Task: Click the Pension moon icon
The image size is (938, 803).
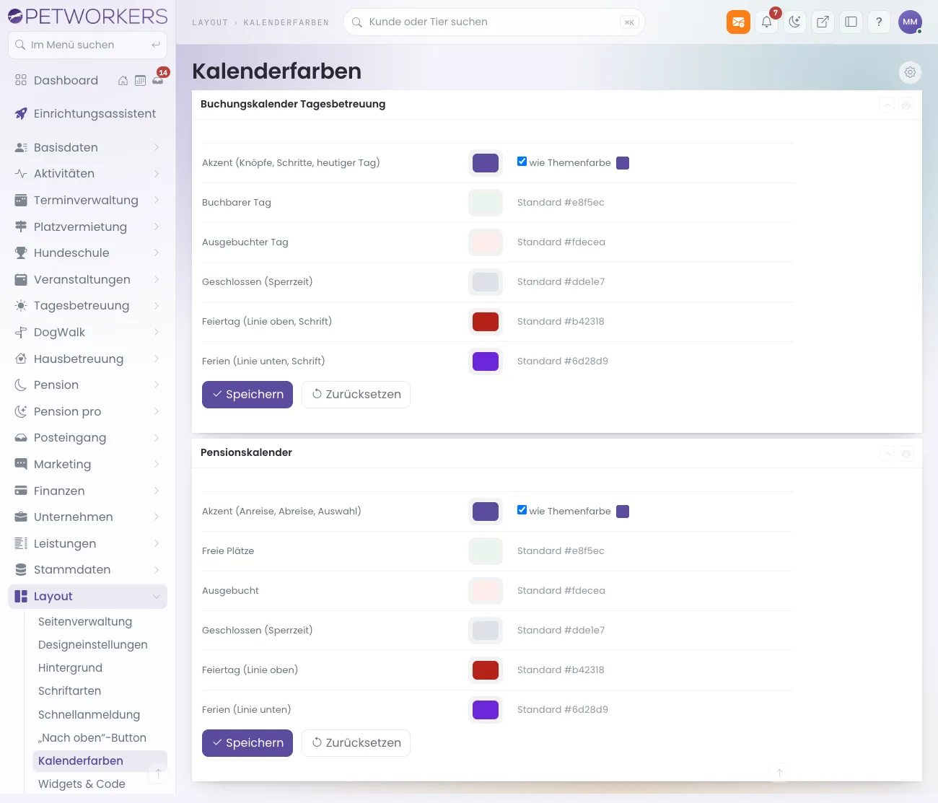Action: tap(21, 385)
